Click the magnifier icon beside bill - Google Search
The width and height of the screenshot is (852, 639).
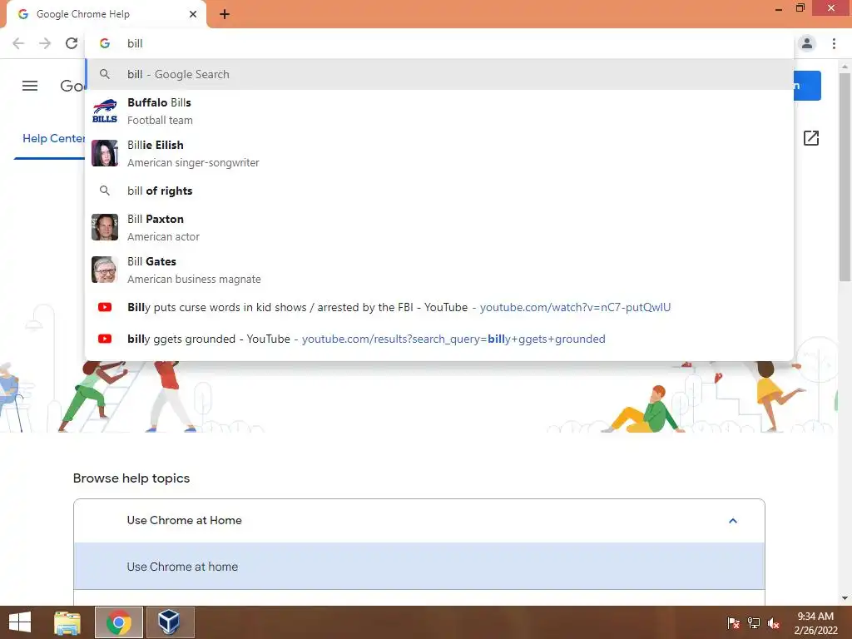coord(105,74)
